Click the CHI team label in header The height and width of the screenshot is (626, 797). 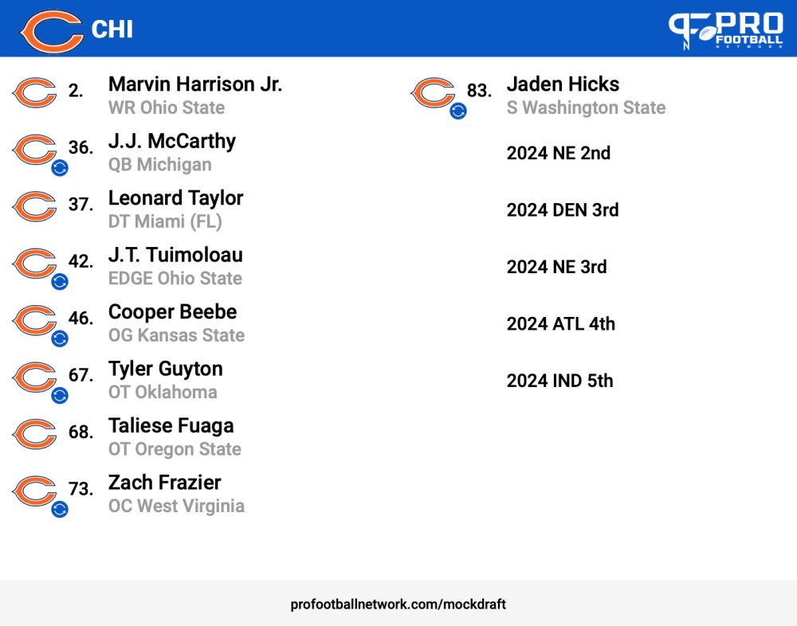pos(112,29)
